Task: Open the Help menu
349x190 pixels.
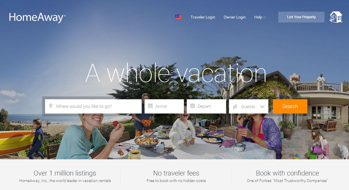Action: (x=258, y=17)
